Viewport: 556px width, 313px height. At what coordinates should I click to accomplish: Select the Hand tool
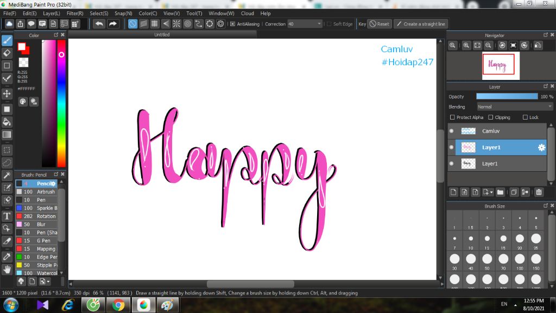point(7,270)
